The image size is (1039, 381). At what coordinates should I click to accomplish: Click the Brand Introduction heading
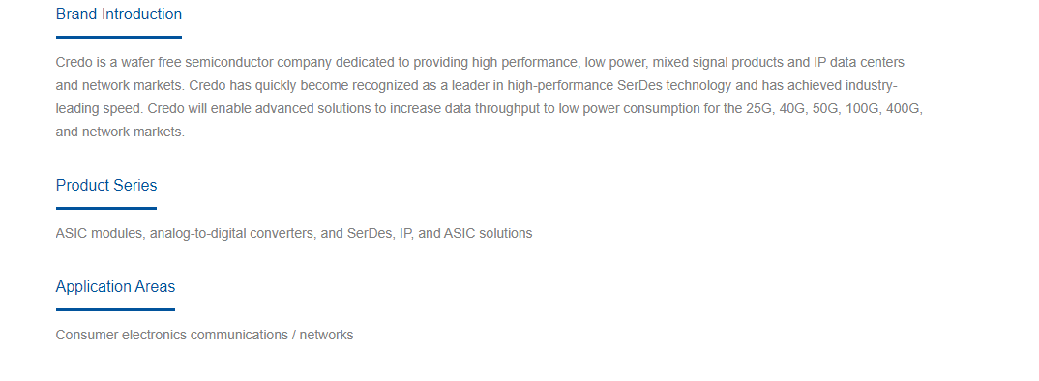119,14
